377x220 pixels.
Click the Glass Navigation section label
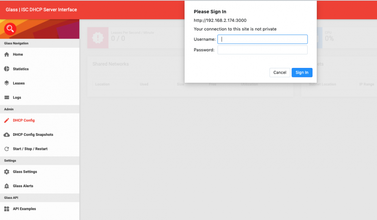16,43
